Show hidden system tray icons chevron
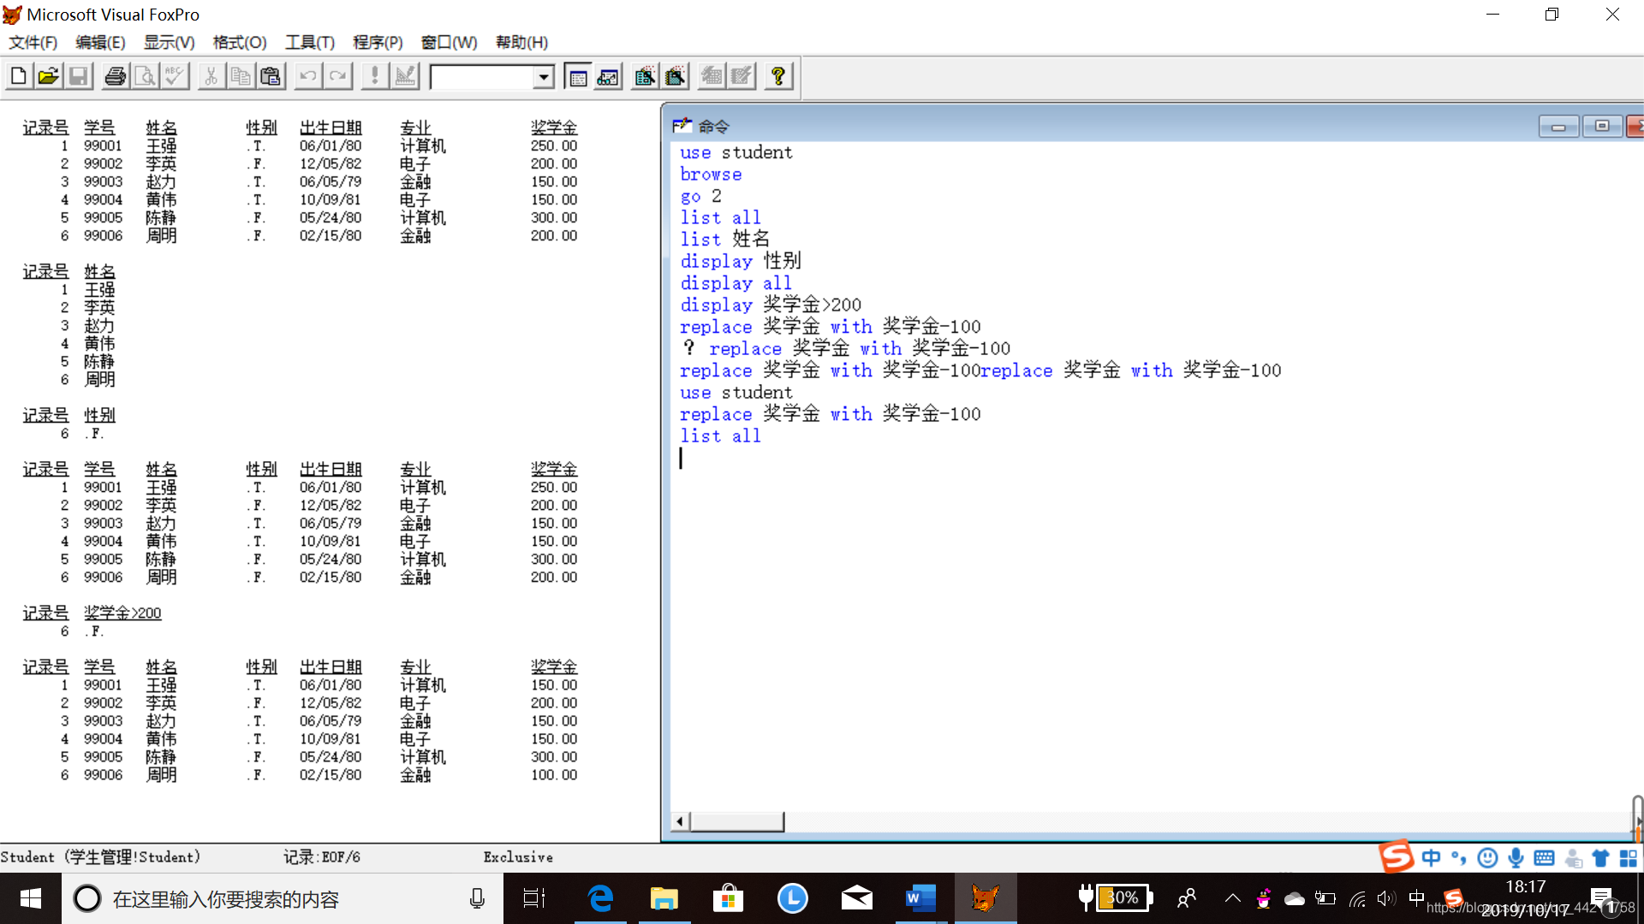Screen dimensions: 1644x924 [x=1232, y=898]
